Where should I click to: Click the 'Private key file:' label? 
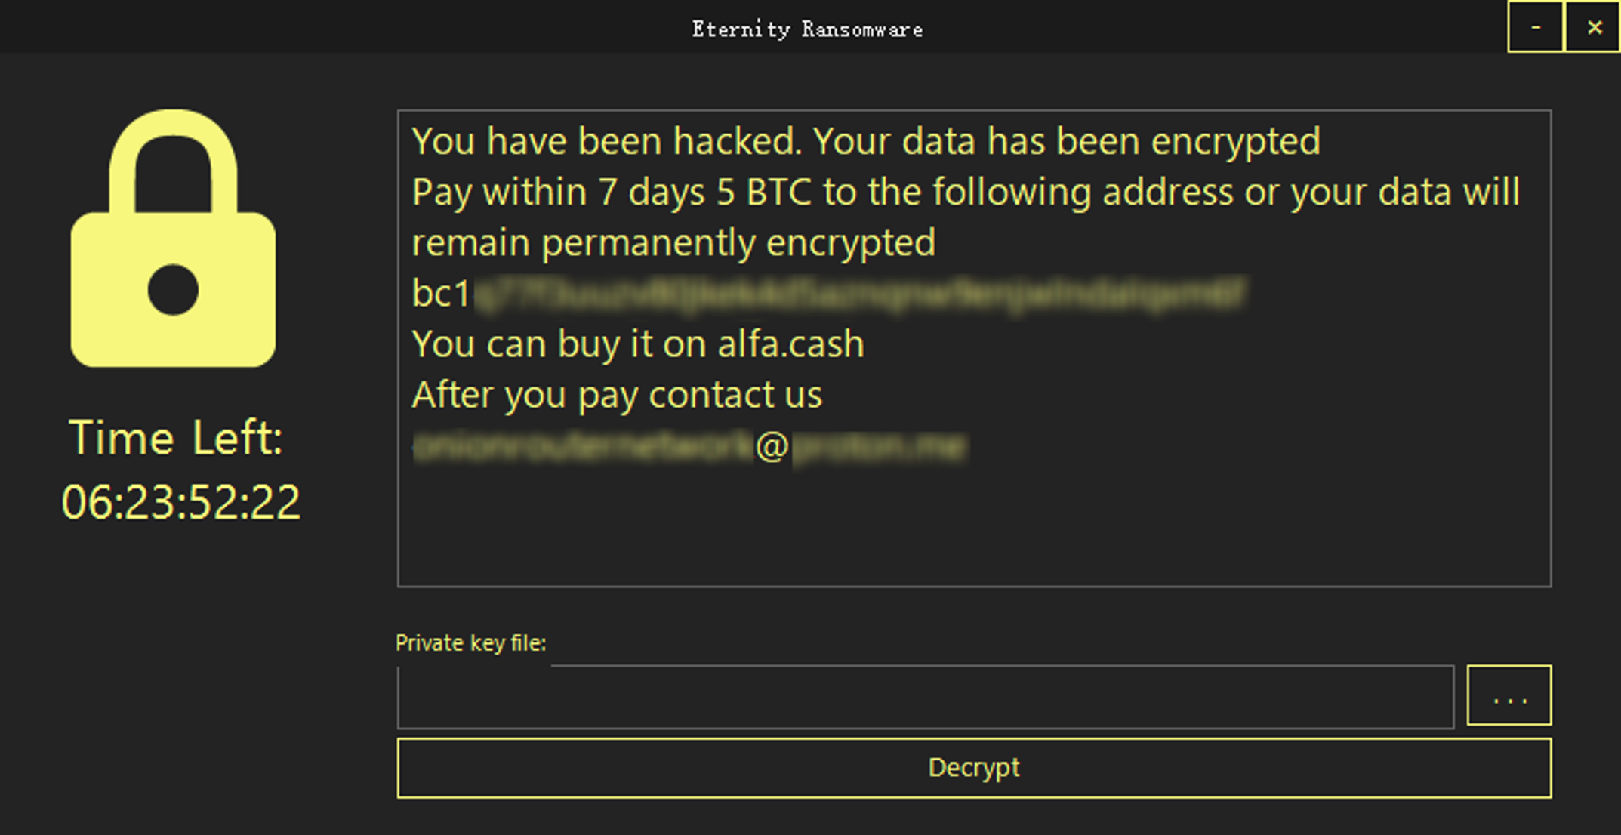pos(470,643)
